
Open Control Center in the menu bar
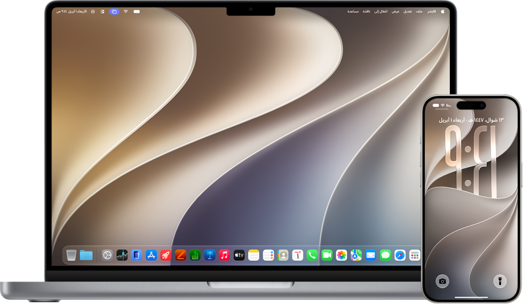102,11
